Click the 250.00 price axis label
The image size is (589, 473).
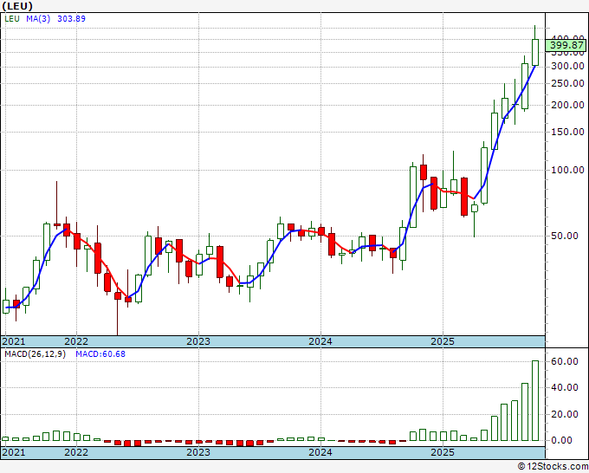click(567, 84)
